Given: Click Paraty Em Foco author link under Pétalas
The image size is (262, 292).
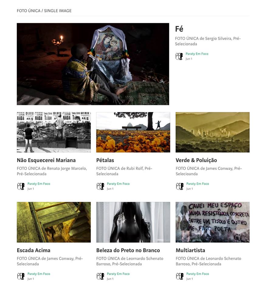Looking at the screenshot, I should pyautogui.click(x=118, y=184).
